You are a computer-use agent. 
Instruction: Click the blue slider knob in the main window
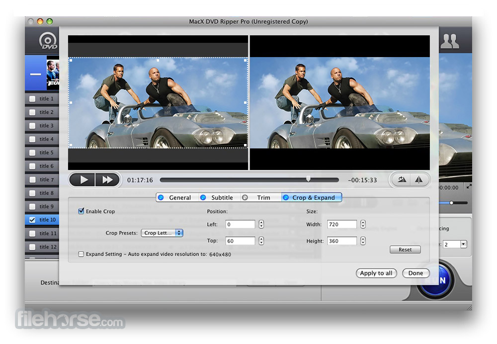click(x=451, y=203)
